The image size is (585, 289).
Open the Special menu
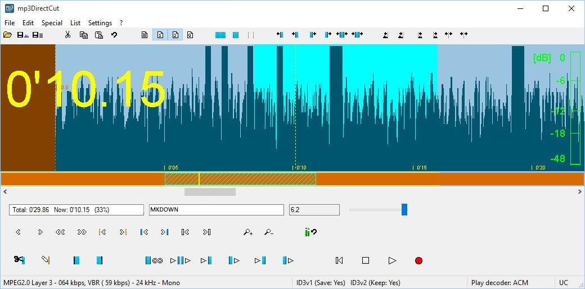point(52,22)
